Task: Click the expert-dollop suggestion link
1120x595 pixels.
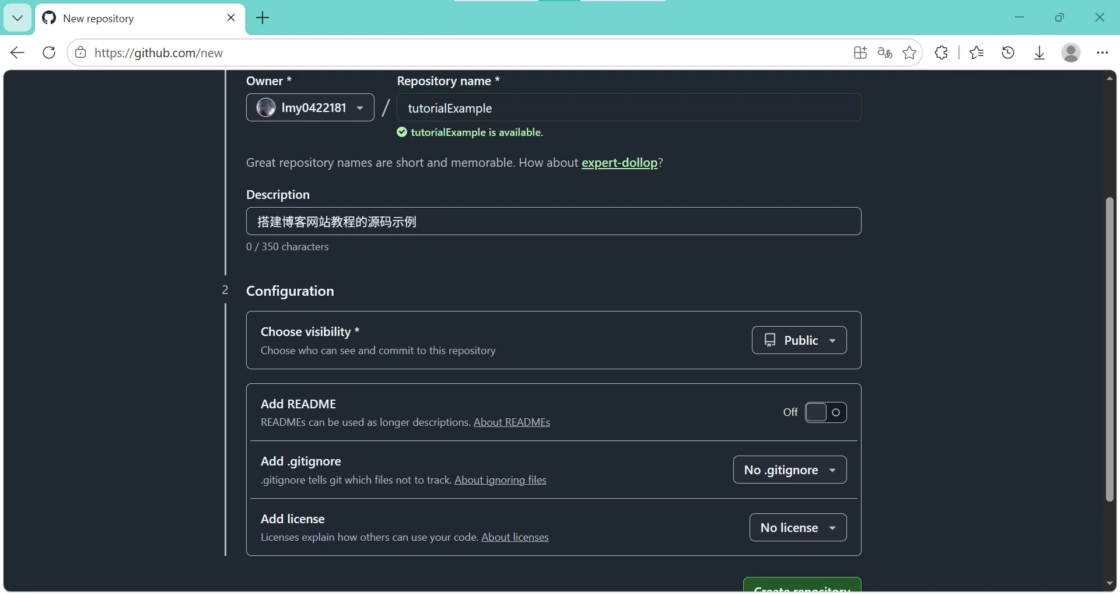Action: pos(619,163)
